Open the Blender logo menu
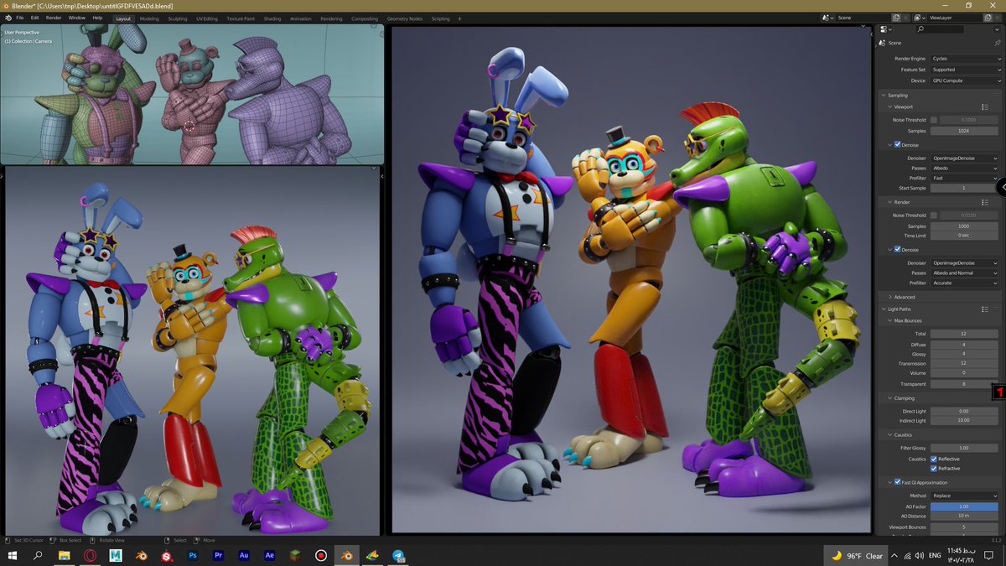This screenshot has width=1006, height=566. (8, 18)
